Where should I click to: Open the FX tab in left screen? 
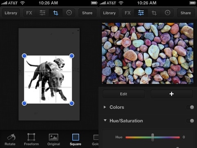29,13
